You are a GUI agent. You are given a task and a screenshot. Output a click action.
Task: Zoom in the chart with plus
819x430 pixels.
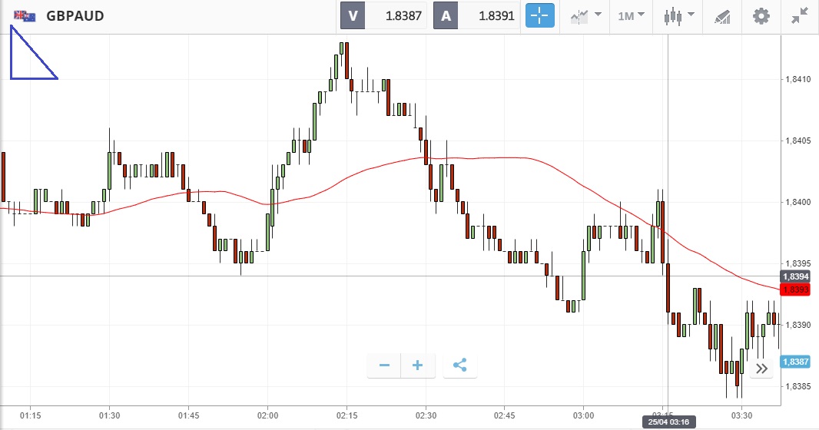point(418,365)
